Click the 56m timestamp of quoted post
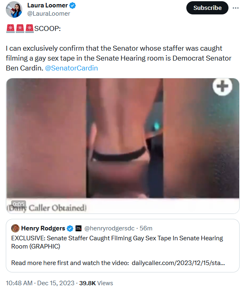 pyautogui.click(x=146, y=228)
